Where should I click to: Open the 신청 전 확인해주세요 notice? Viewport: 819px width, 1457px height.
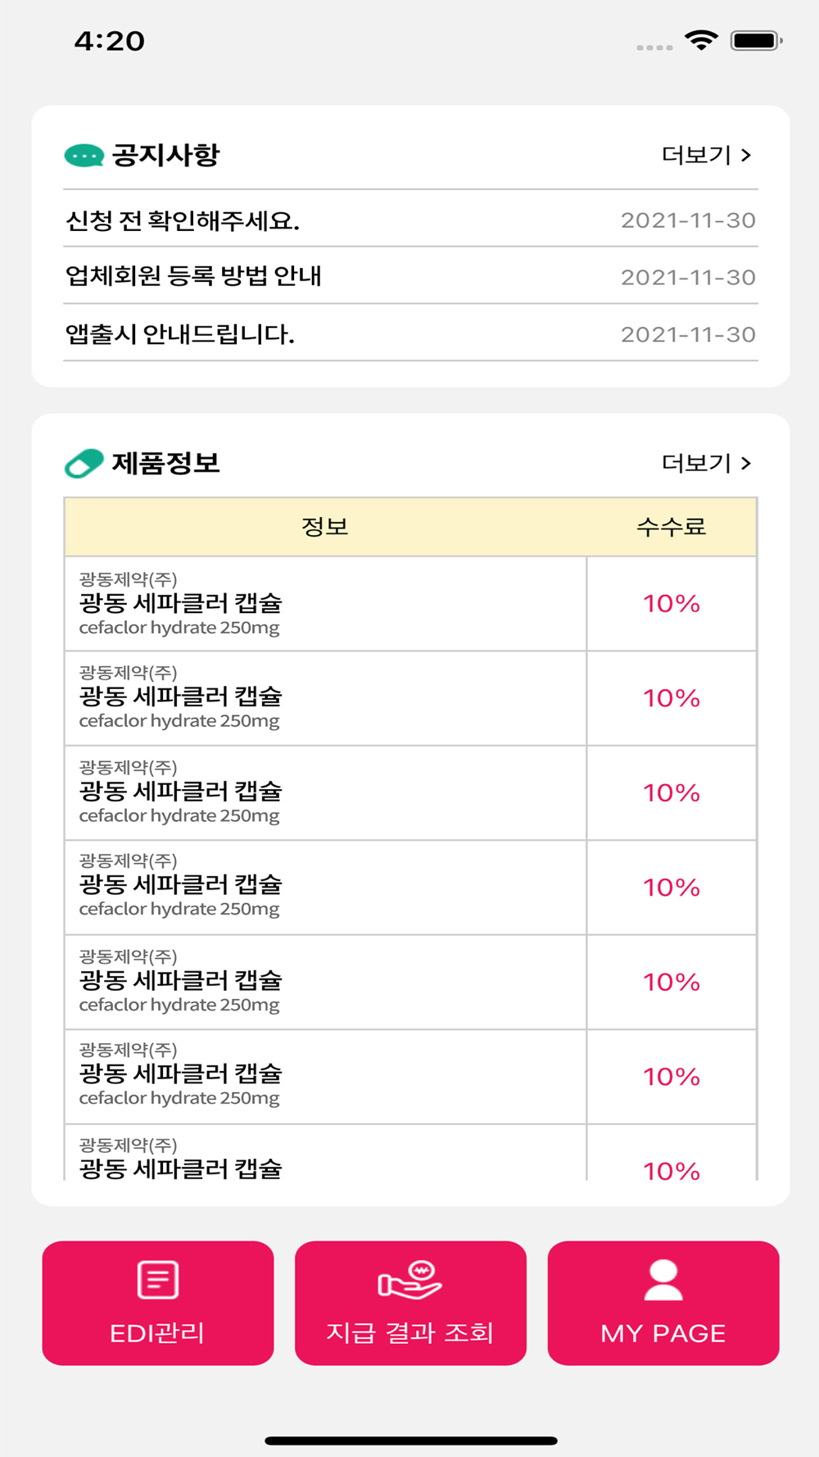coord(183,220)
